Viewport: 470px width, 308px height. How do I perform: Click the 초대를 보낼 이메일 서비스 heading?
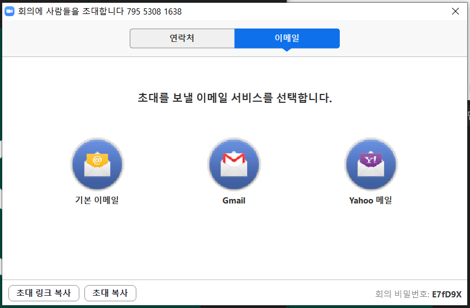(235, 98)
